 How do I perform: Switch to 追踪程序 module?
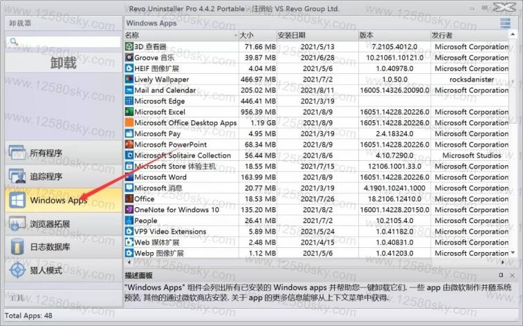64,177
